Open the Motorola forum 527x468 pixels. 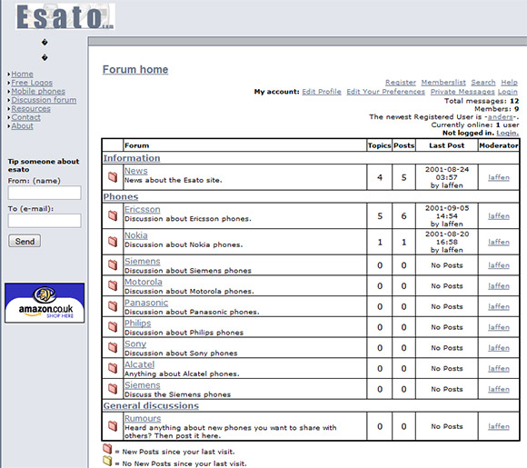pos(144,282)
